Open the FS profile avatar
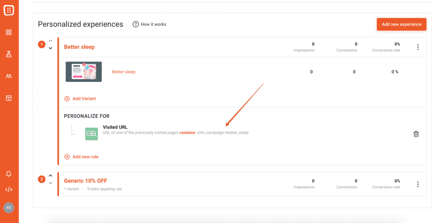Screen dimensions: 444x223 [x=9, y=208]
